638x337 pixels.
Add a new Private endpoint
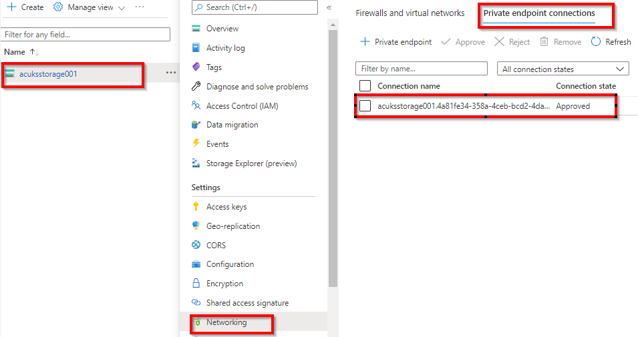395,42
